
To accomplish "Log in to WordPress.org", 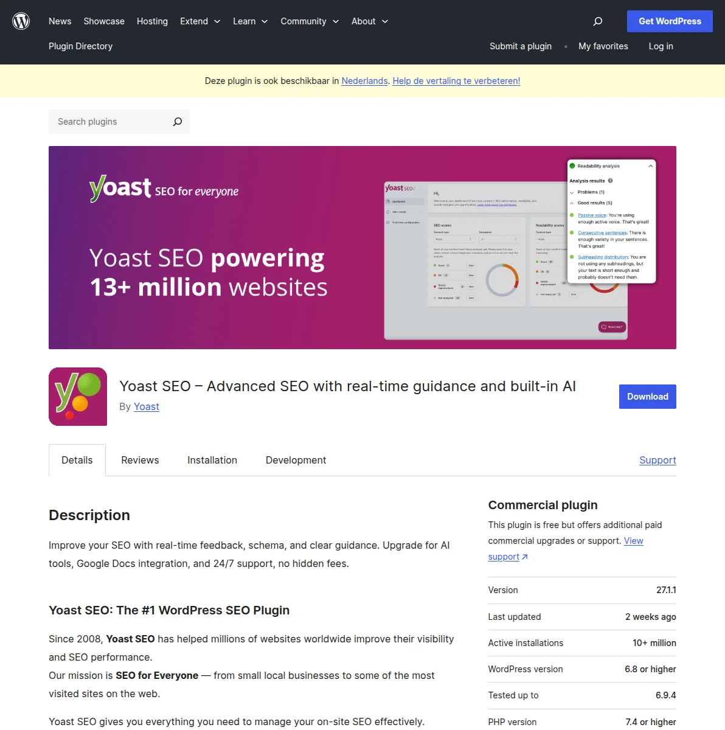I will tap(661, 46).
